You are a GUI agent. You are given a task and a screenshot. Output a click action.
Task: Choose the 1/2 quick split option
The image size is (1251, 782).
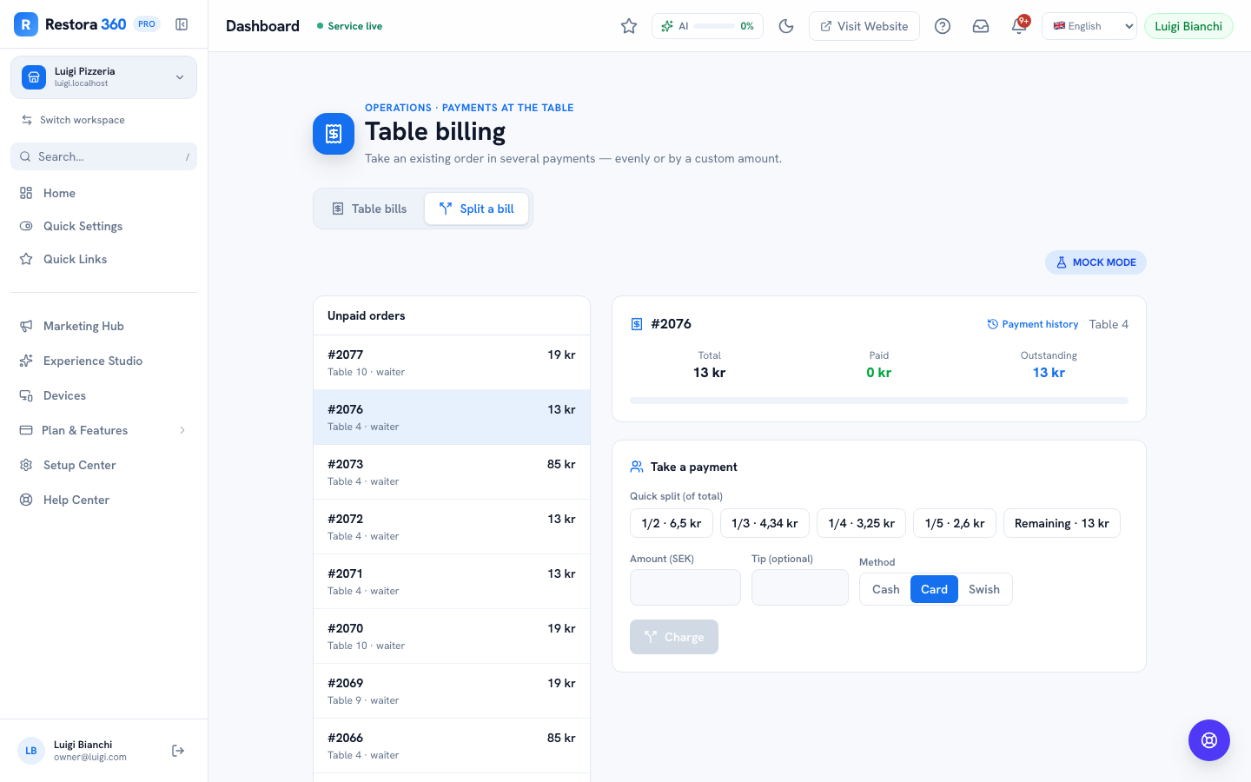(x=672, y=523)
